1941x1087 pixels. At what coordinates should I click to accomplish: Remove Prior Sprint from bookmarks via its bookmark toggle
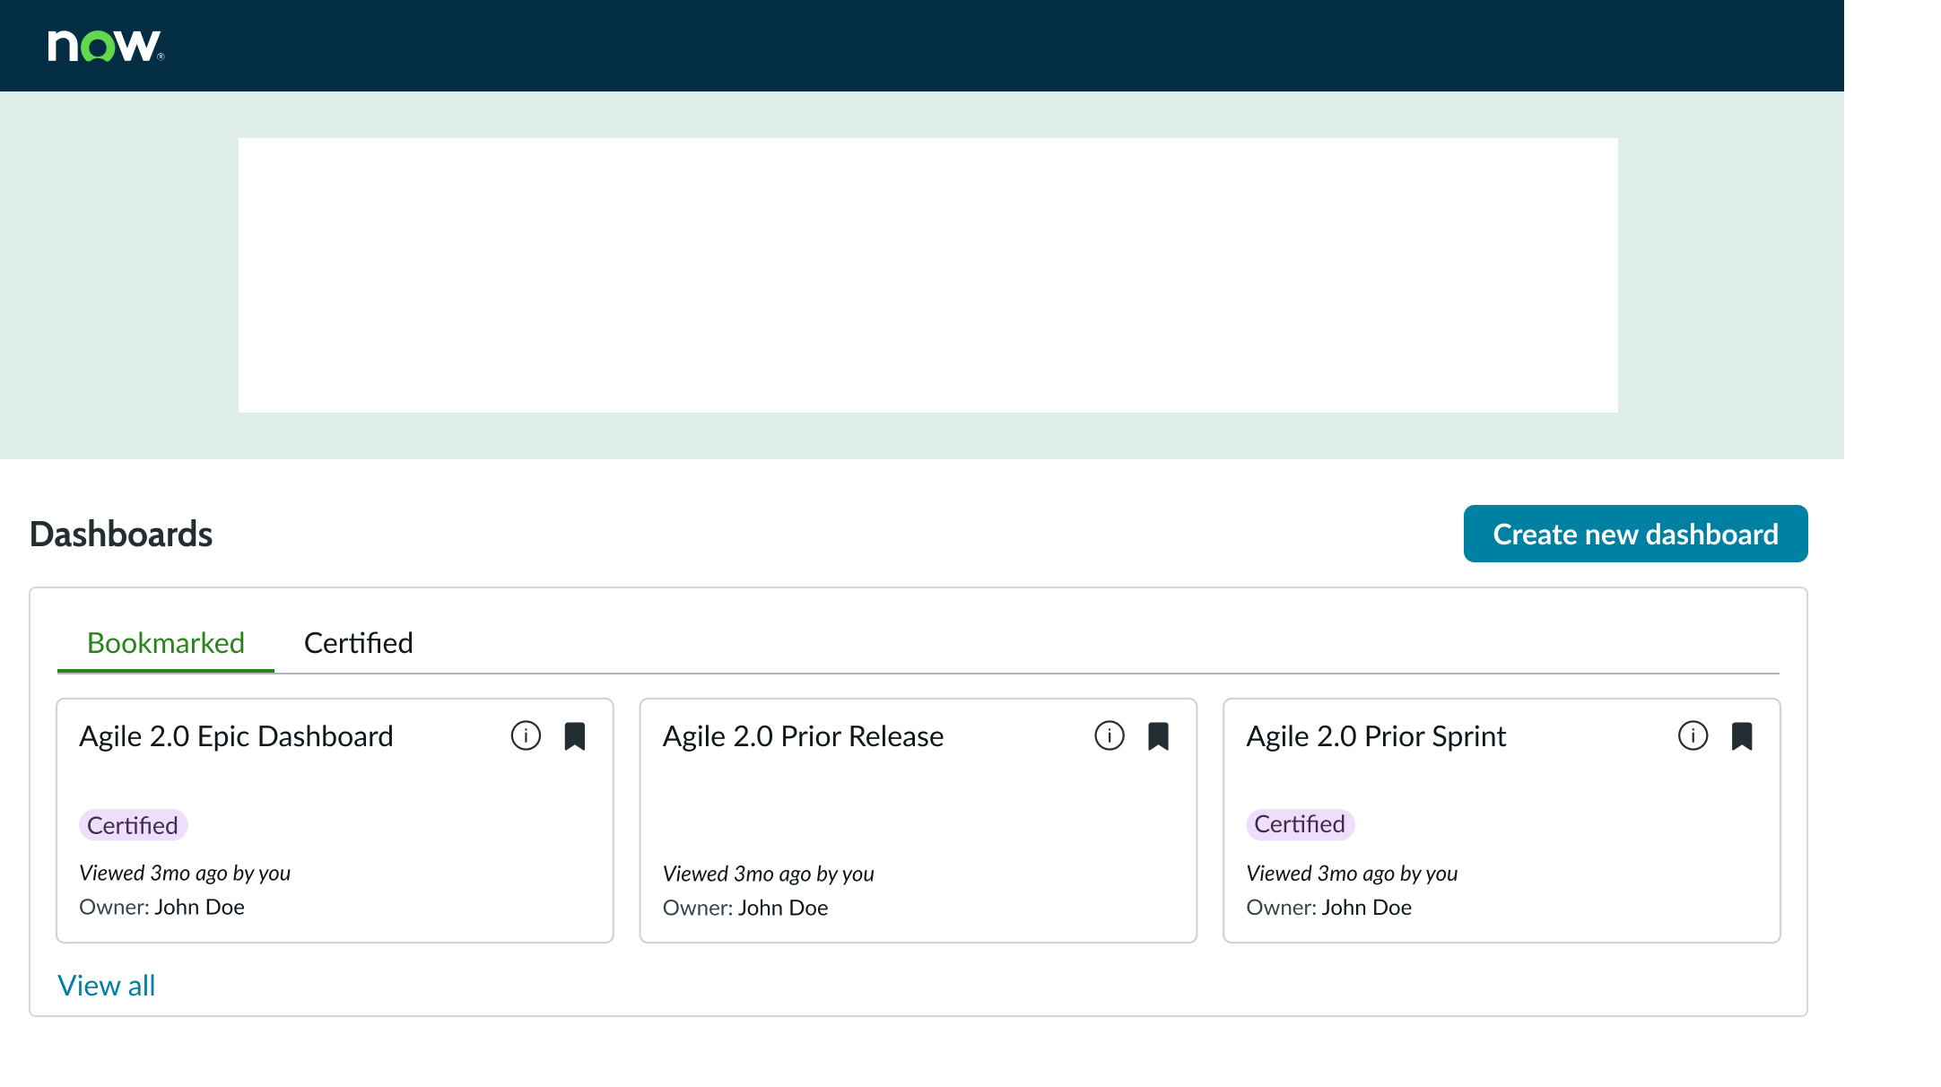click(1743, 735)
